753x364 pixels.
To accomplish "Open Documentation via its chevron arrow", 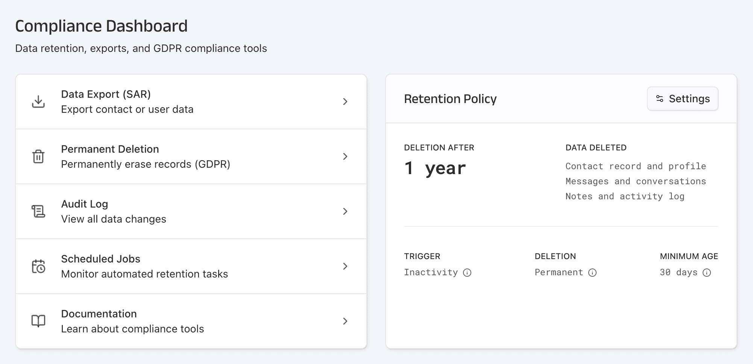I will pyautogui.click(x=345, y=321).
